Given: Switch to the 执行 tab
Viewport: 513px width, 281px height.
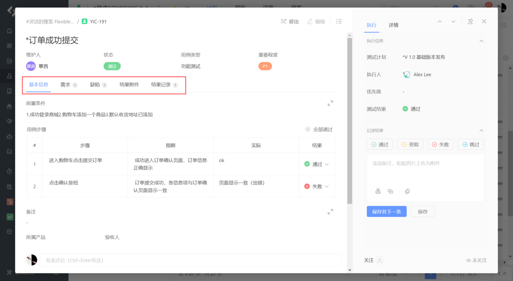Looking at the screenshot, I should tap(371, 25).
